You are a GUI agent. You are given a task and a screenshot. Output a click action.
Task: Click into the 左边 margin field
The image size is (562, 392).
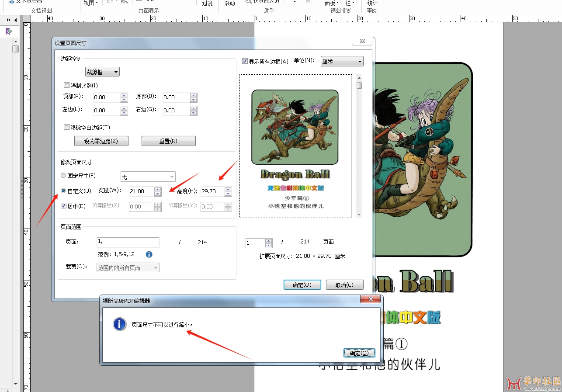pos(107,111)
